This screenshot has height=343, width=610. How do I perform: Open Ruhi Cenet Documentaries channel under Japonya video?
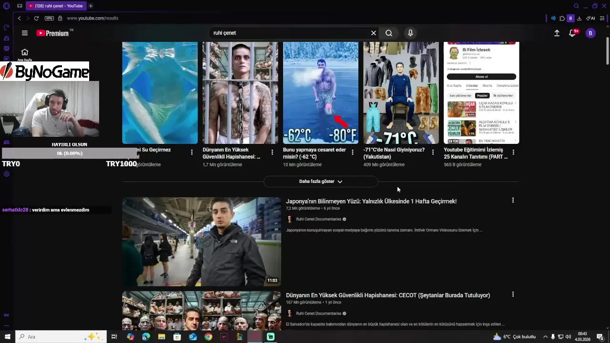[319, 219]
